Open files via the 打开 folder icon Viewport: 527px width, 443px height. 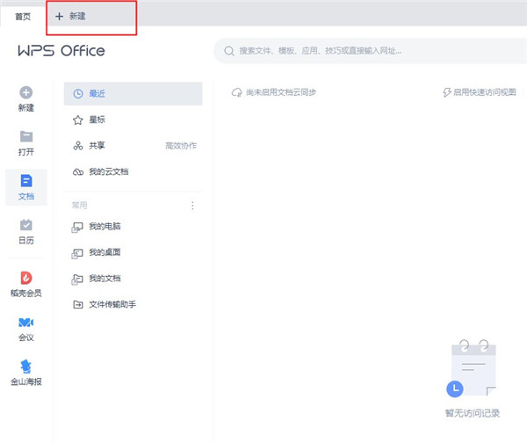(x=25, y=136)
